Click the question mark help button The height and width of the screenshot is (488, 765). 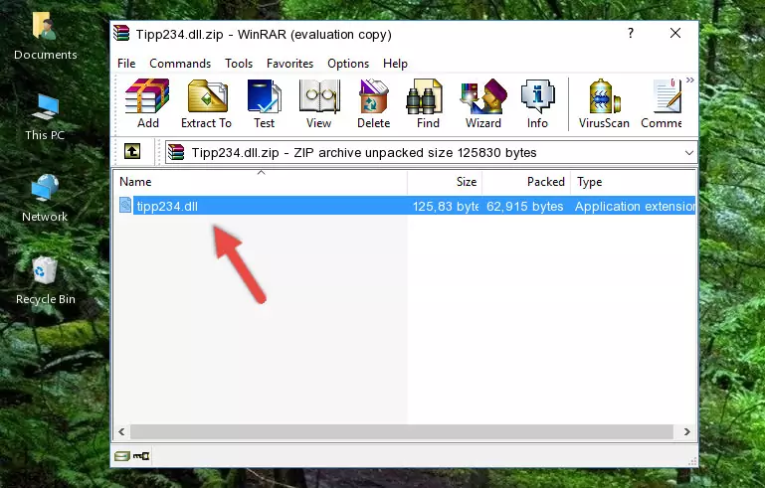pyautogui.click(x=631, y=33)
